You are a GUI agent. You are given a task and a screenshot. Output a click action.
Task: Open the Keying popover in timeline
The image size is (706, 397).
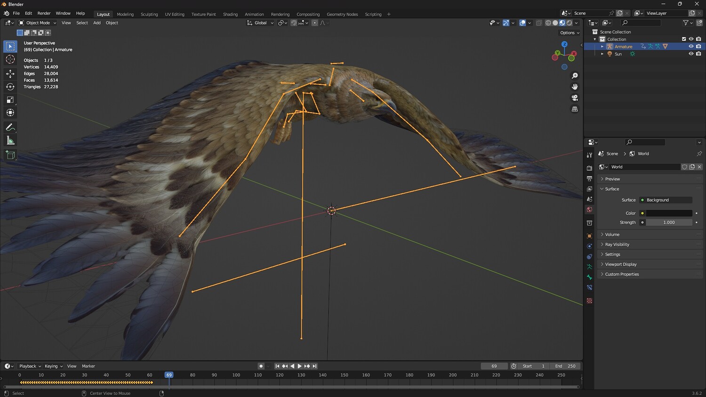point(53,366)
